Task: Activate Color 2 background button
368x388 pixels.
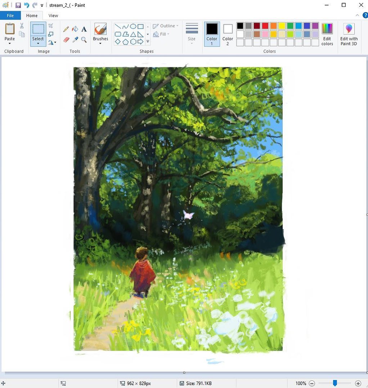Action: tap(228, 34)
